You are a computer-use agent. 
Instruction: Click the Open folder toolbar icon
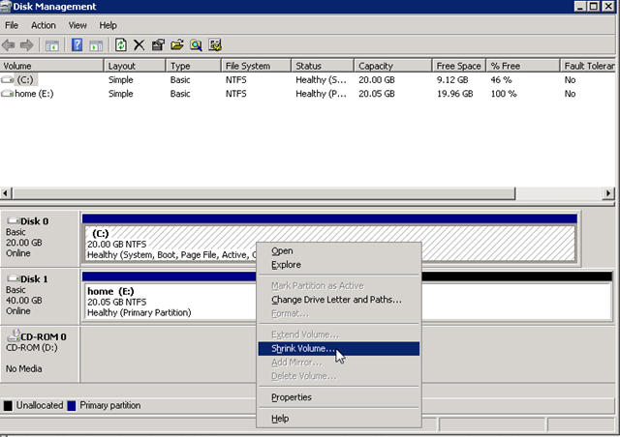pos(177,45)
